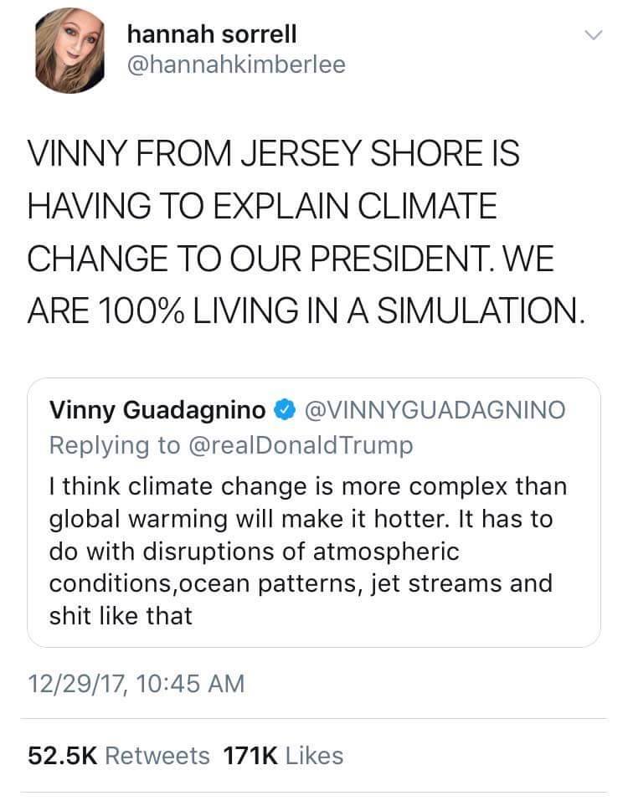View the 52.5K Retweets list
The width and height of the screenshot is (628, 801).
click(119, 756)
